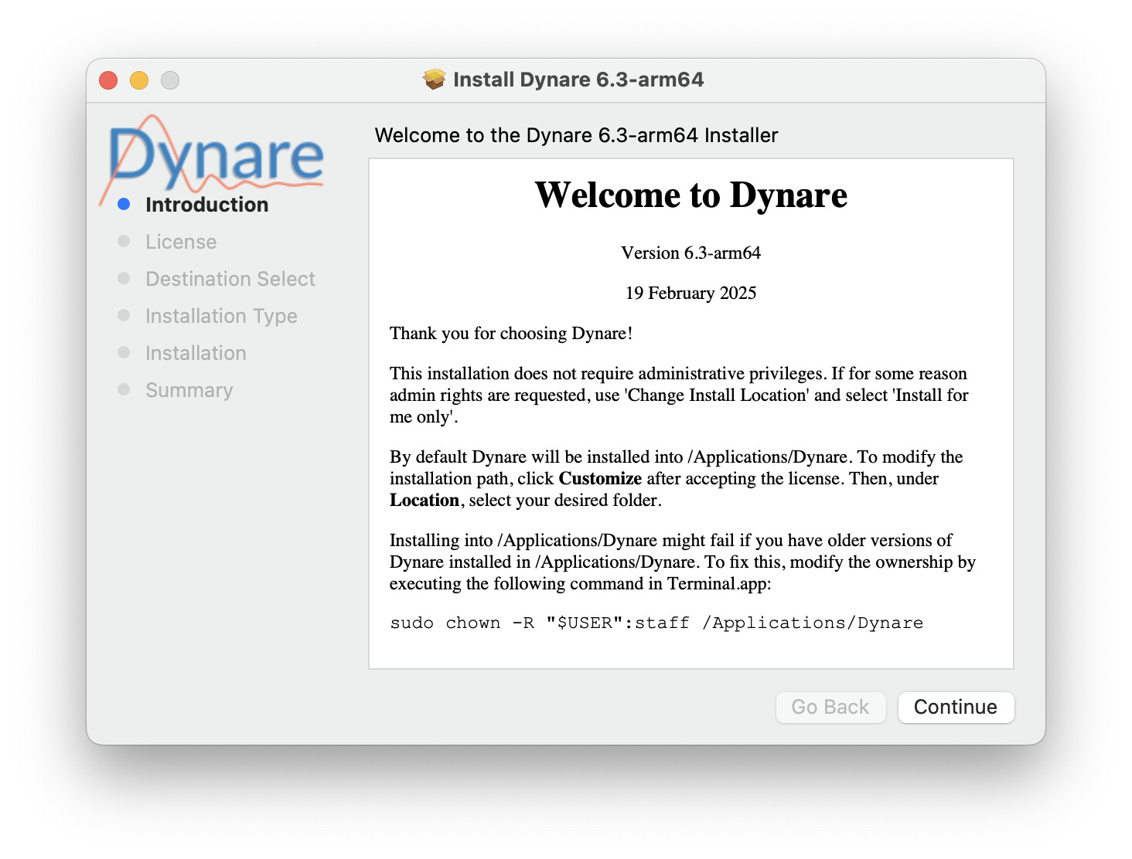This screenshot has width=1132, height=859.
Task: Click the package icon in title bar
Action: pos(435,80)
